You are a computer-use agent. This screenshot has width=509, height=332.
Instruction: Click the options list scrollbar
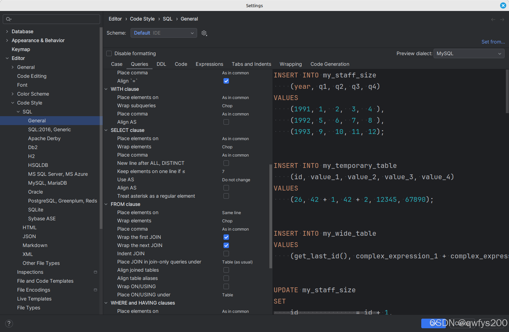coord(271,216)
